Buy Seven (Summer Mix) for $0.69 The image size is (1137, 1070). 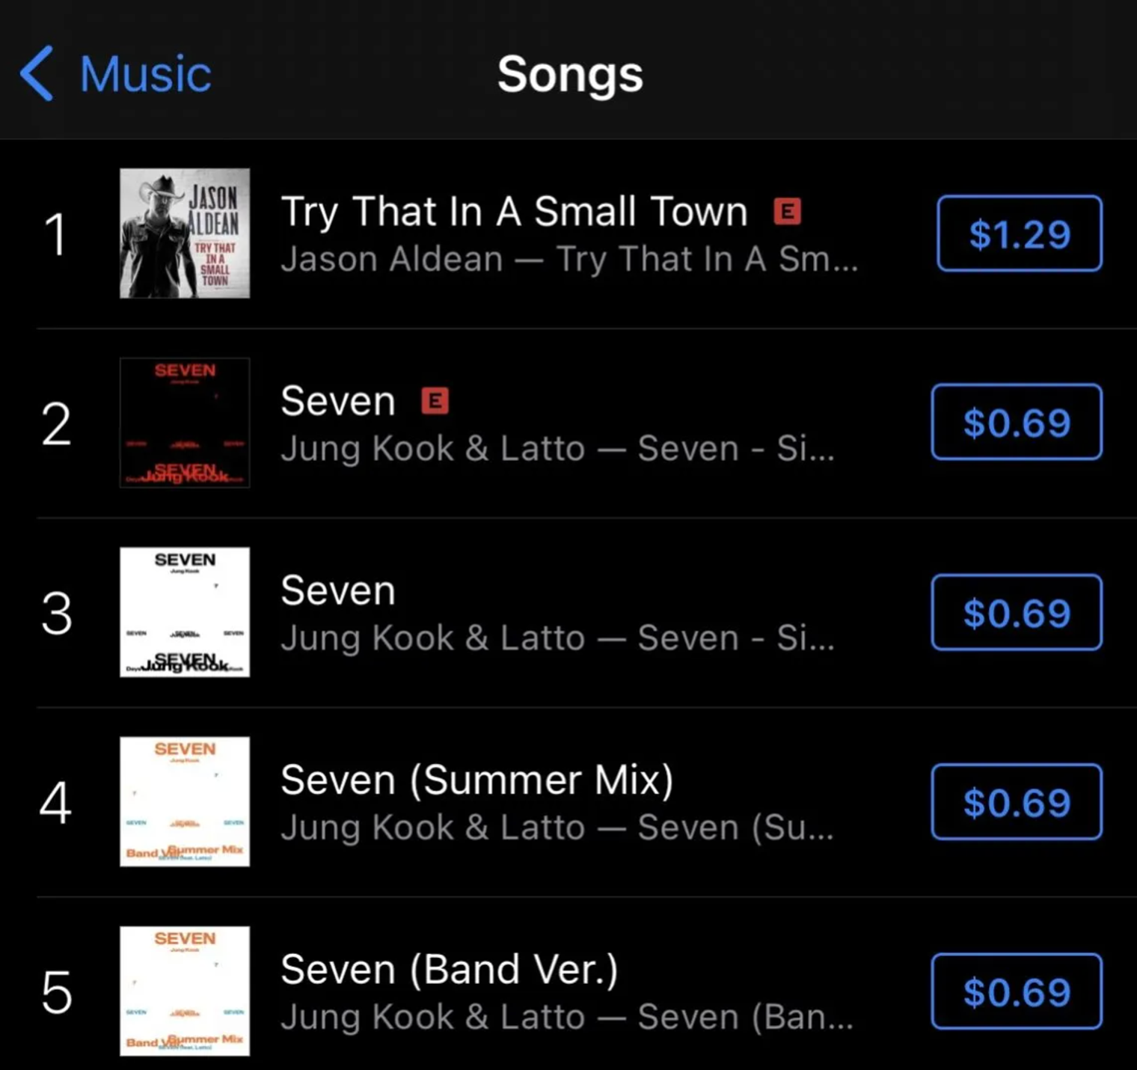(x=1017, y=801)
